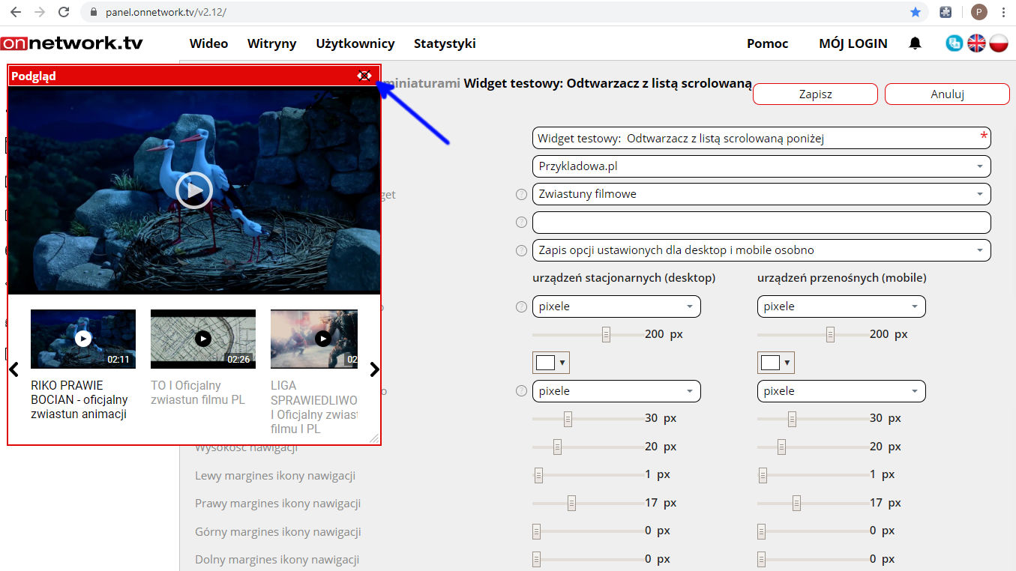The height and width of the screenshot is (571, 1016).
Task: Open the Witryny menu
Action: [x=271, y=43]
